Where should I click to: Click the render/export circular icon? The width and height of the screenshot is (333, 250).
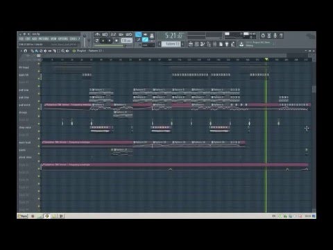263,35
